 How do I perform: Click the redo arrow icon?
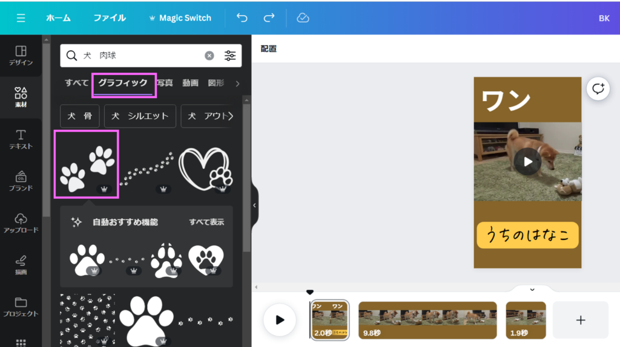coord(269,18)
